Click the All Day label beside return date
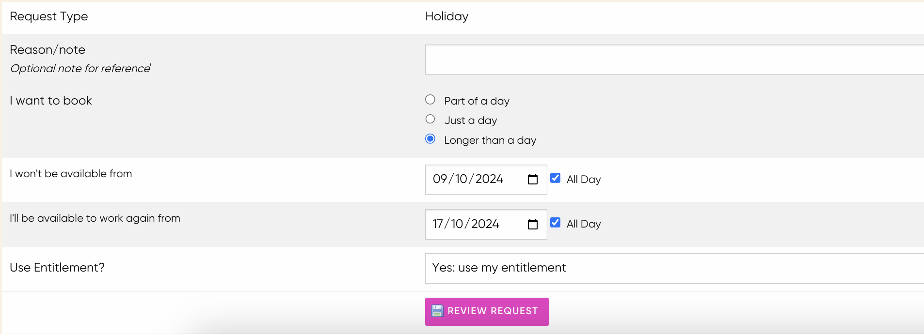This screenshot has width=924, height=334. [584, 224]
